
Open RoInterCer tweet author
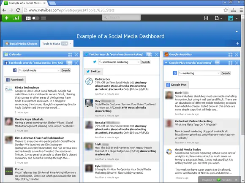click(x=103, y=79)
